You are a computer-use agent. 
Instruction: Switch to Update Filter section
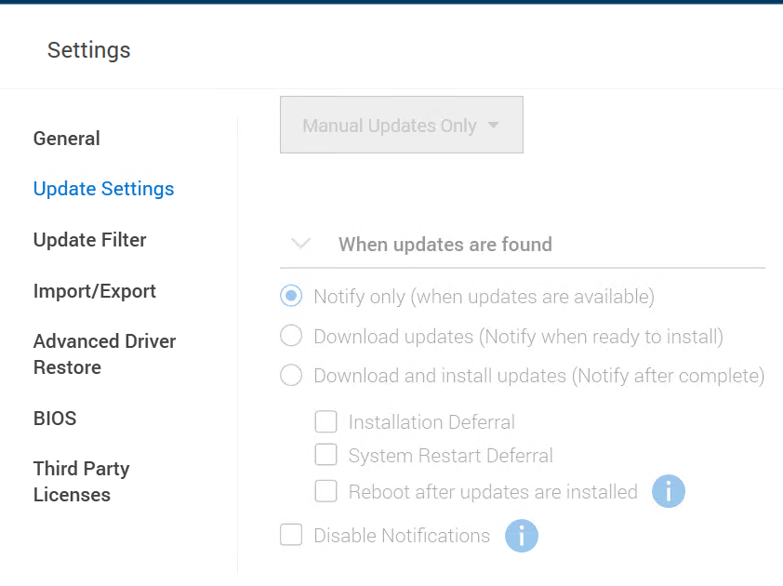[89, 240]
